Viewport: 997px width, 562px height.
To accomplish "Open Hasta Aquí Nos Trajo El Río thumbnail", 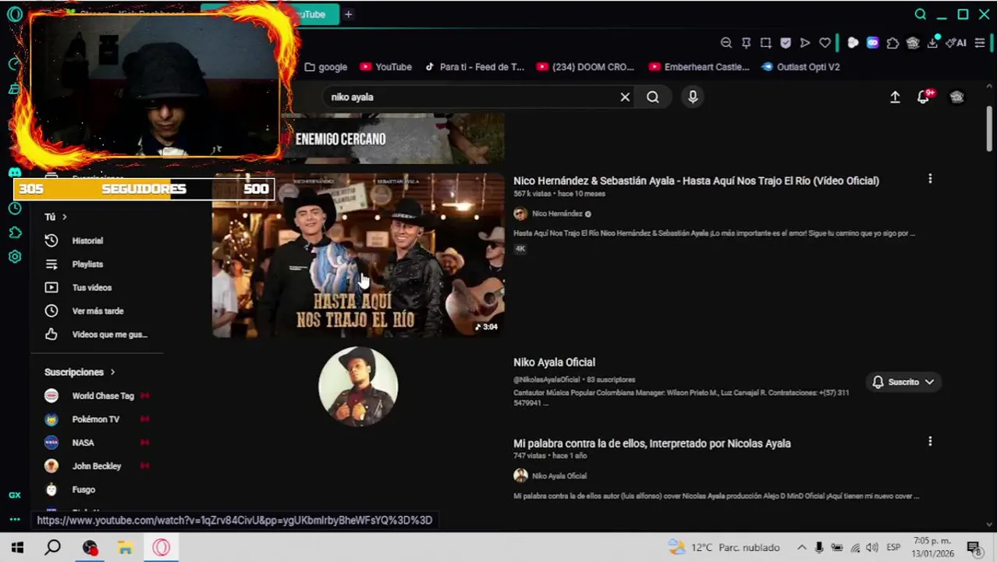I will click(358, 255).
